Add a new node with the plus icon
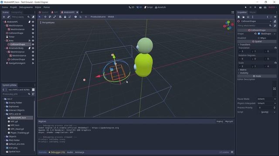The image size is (279, 156). coord(4,17)
